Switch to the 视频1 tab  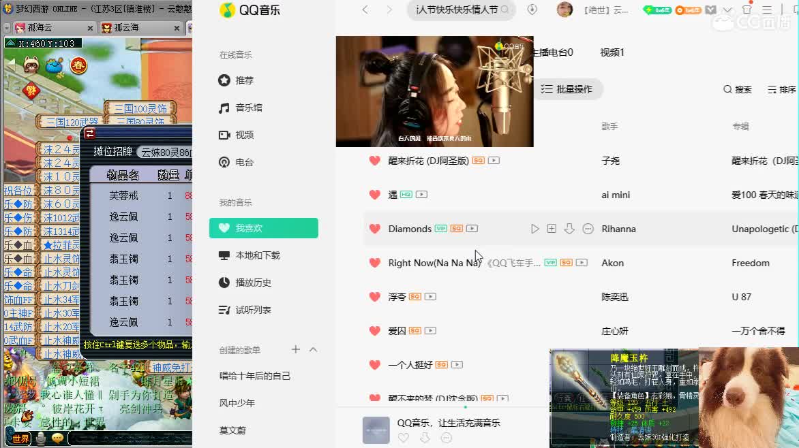(x=612, y=52)
